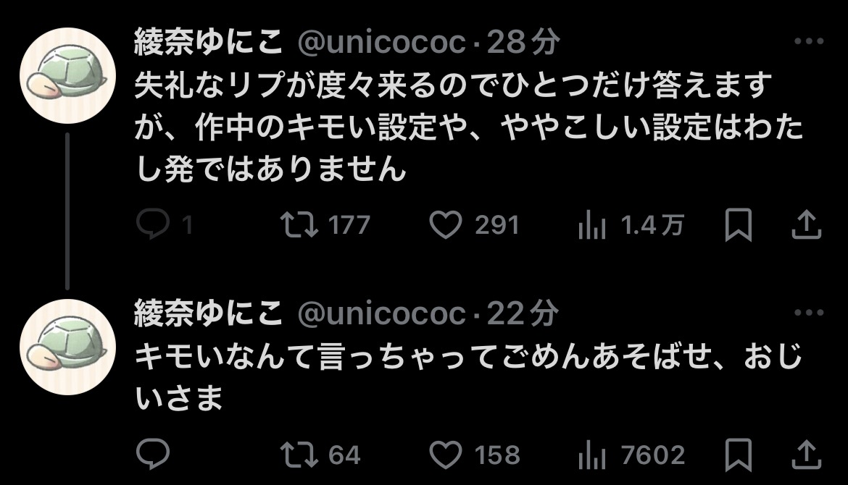
Task: Bookmark the first tweet
Action: [x=739, y=224]
